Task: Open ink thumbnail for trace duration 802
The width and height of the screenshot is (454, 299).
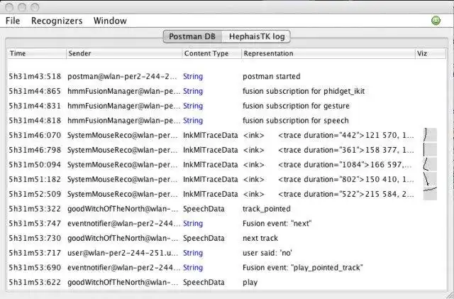Action: pos(430,179)
